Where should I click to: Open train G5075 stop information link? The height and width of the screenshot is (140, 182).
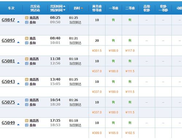(8, 102)
